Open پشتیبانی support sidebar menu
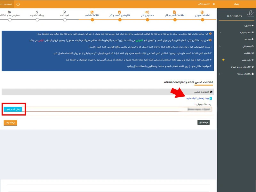 248,46
